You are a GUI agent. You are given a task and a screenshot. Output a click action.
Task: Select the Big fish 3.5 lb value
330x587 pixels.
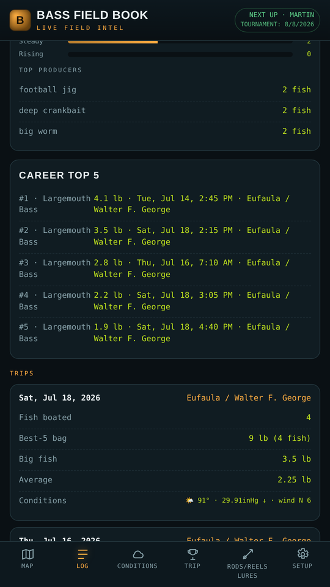point(296,459)
